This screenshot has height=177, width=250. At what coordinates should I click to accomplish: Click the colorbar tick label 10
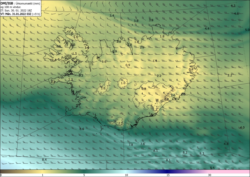[126, 175]
